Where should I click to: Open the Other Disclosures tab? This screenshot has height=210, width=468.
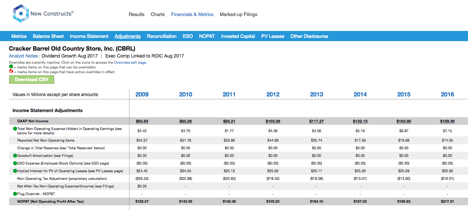[x=309, y=36]
